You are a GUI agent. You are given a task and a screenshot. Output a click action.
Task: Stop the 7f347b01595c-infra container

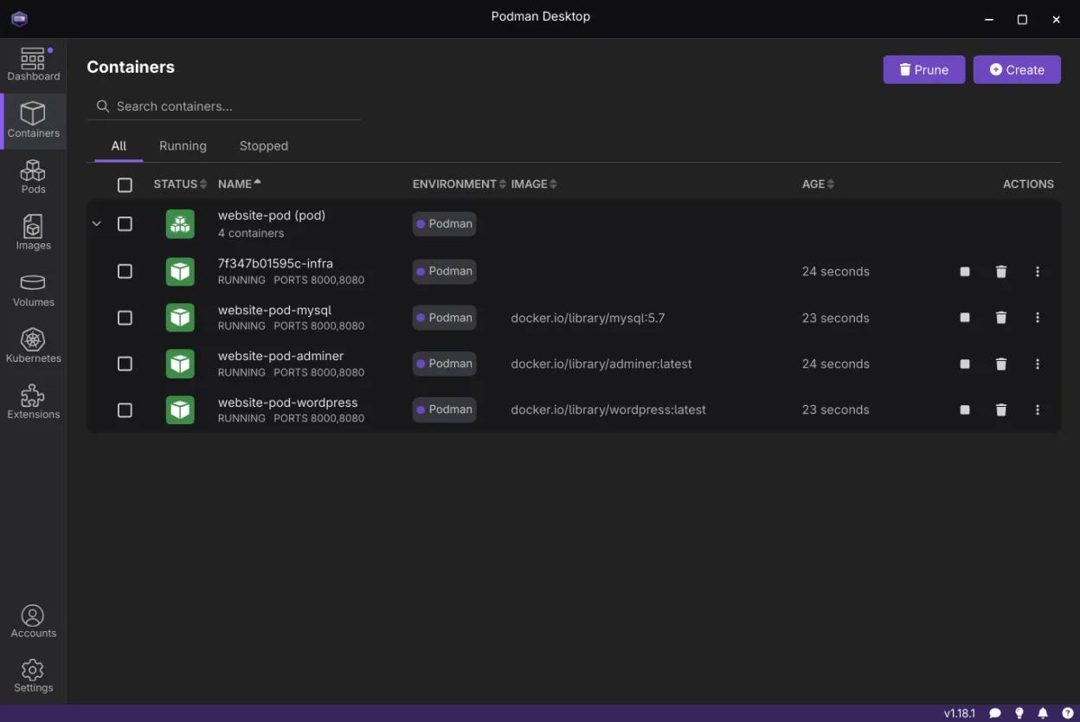[x=965, y=272]
